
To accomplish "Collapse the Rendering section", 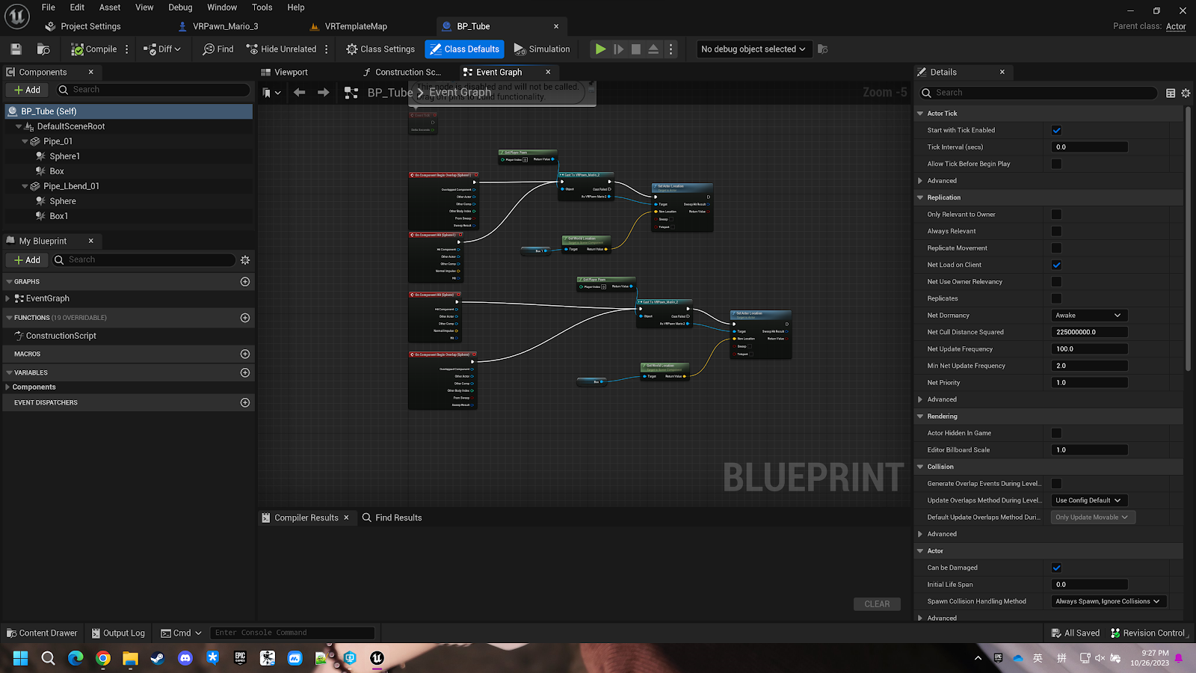I will click(x=920, y=417).
